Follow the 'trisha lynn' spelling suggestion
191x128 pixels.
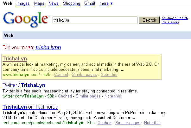pos(48,48)
